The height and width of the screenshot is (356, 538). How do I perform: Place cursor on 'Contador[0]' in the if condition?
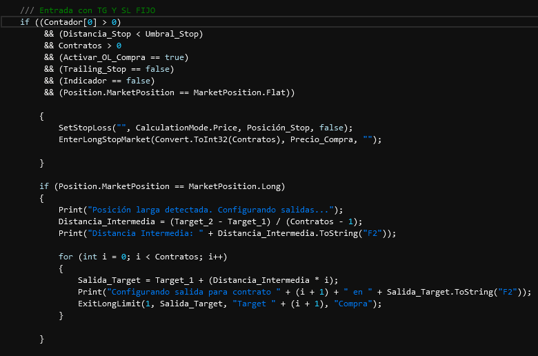pos(70,22)
